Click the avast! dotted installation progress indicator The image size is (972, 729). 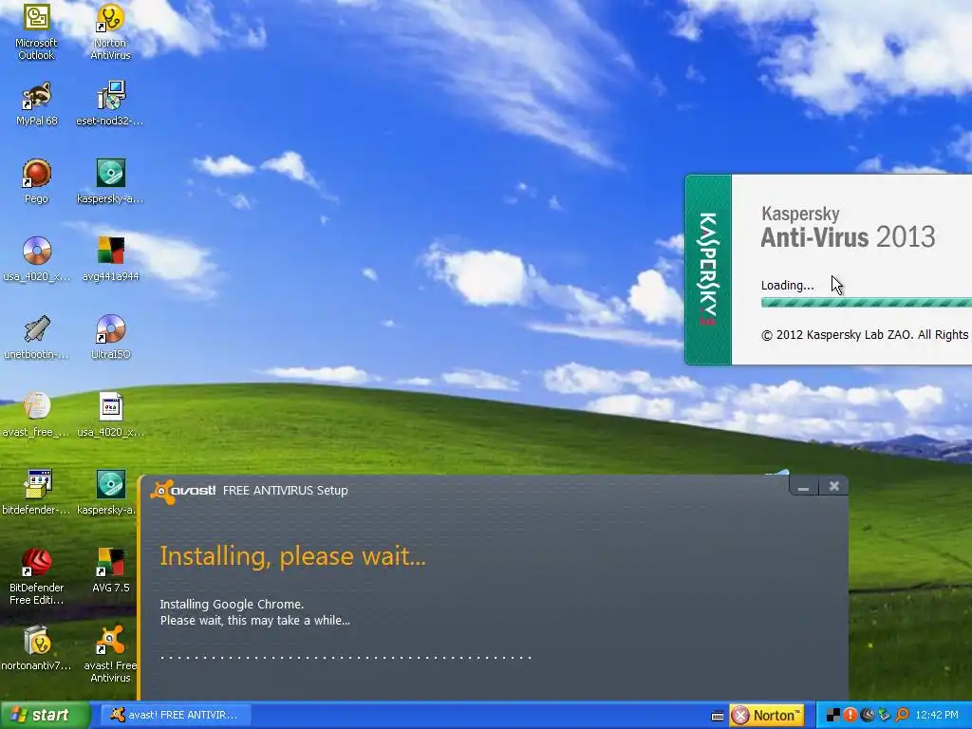coord(346,657)
